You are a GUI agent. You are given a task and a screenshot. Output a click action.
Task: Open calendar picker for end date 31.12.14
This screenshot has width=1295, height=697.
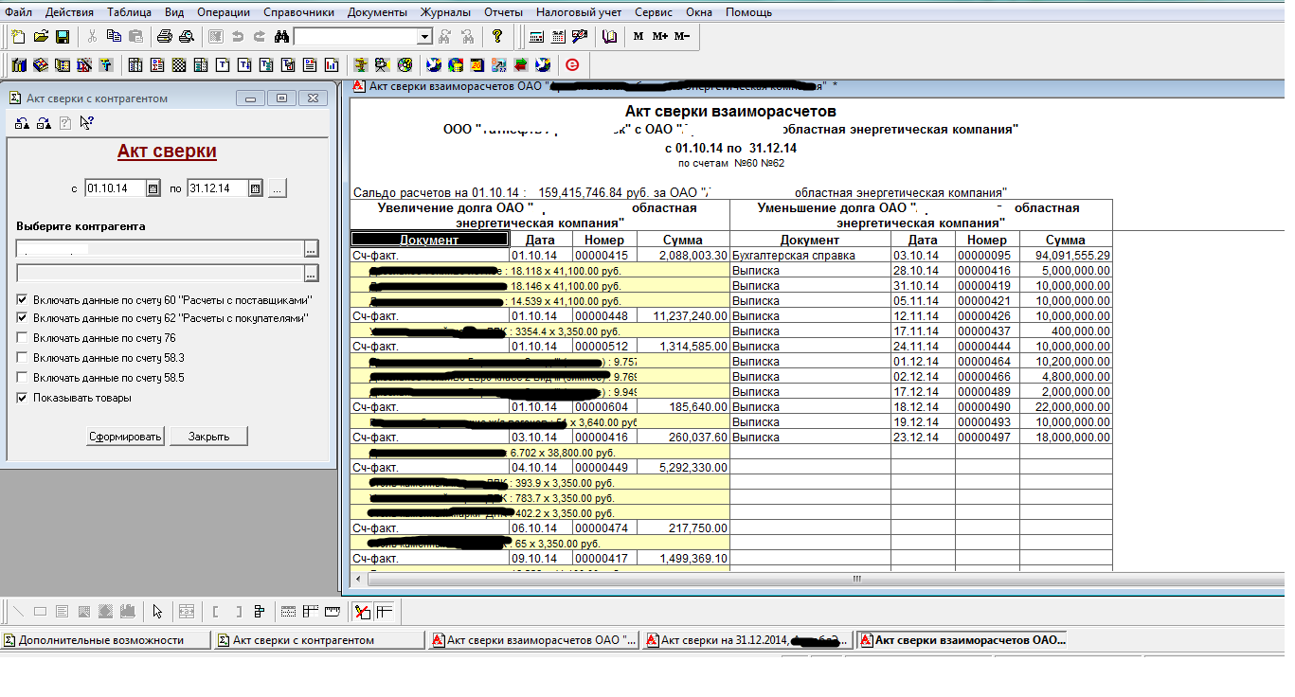click(255, 188)
